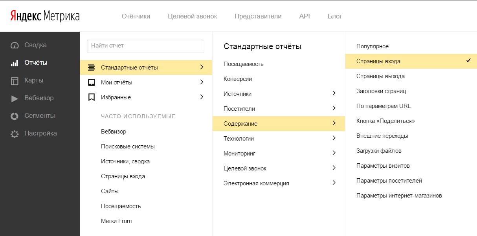
Task: Open Карты via its layout icon
Action: coord(15,81)
